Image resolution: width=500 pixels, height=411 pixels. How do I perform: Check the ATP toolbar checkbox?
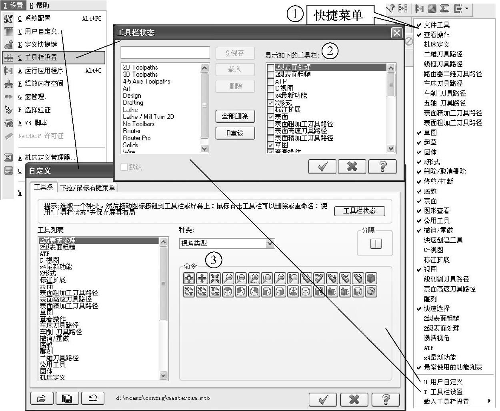coord(271,81)
